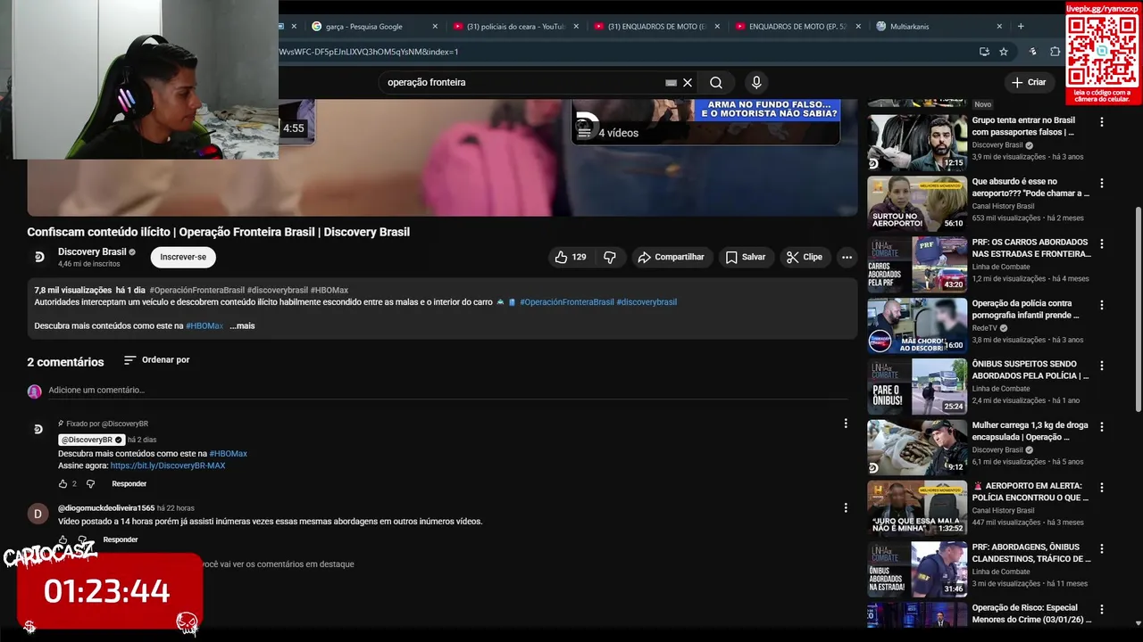Close the 'garça - Pesquisa Google' tab
Image resolution: width=1143 pixels, height=642 pixels.
pyautogui.click(x=435, y=27)
